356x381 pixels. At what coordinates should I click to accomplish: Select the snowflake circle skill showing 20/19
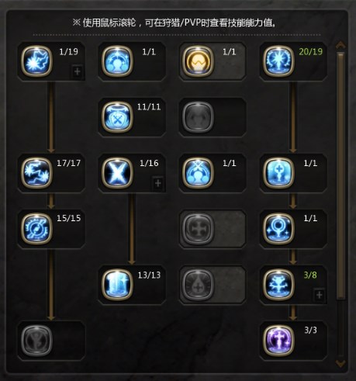coord(278,61)
